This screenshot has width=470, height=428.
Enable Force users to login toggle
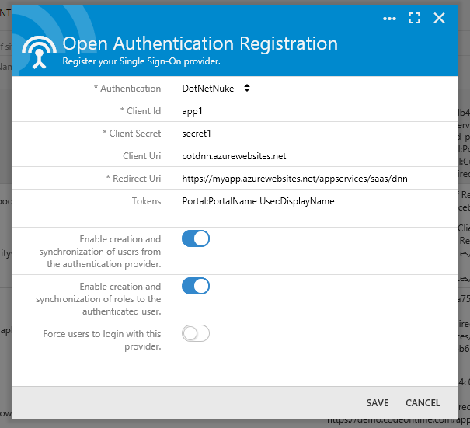point(196,333)
